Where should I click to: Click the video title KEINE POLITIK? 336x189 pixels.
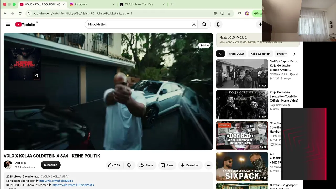[x=52, y=156]
